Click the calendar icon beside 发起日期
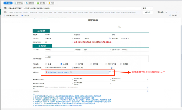This screenshot has width=182, height=110. pos(110,38)
